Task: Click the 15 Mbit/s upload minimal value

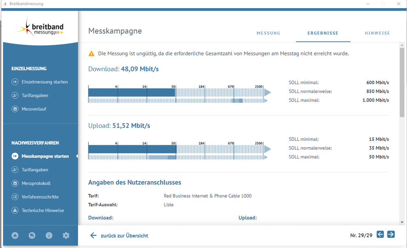Action: point(379,139)
